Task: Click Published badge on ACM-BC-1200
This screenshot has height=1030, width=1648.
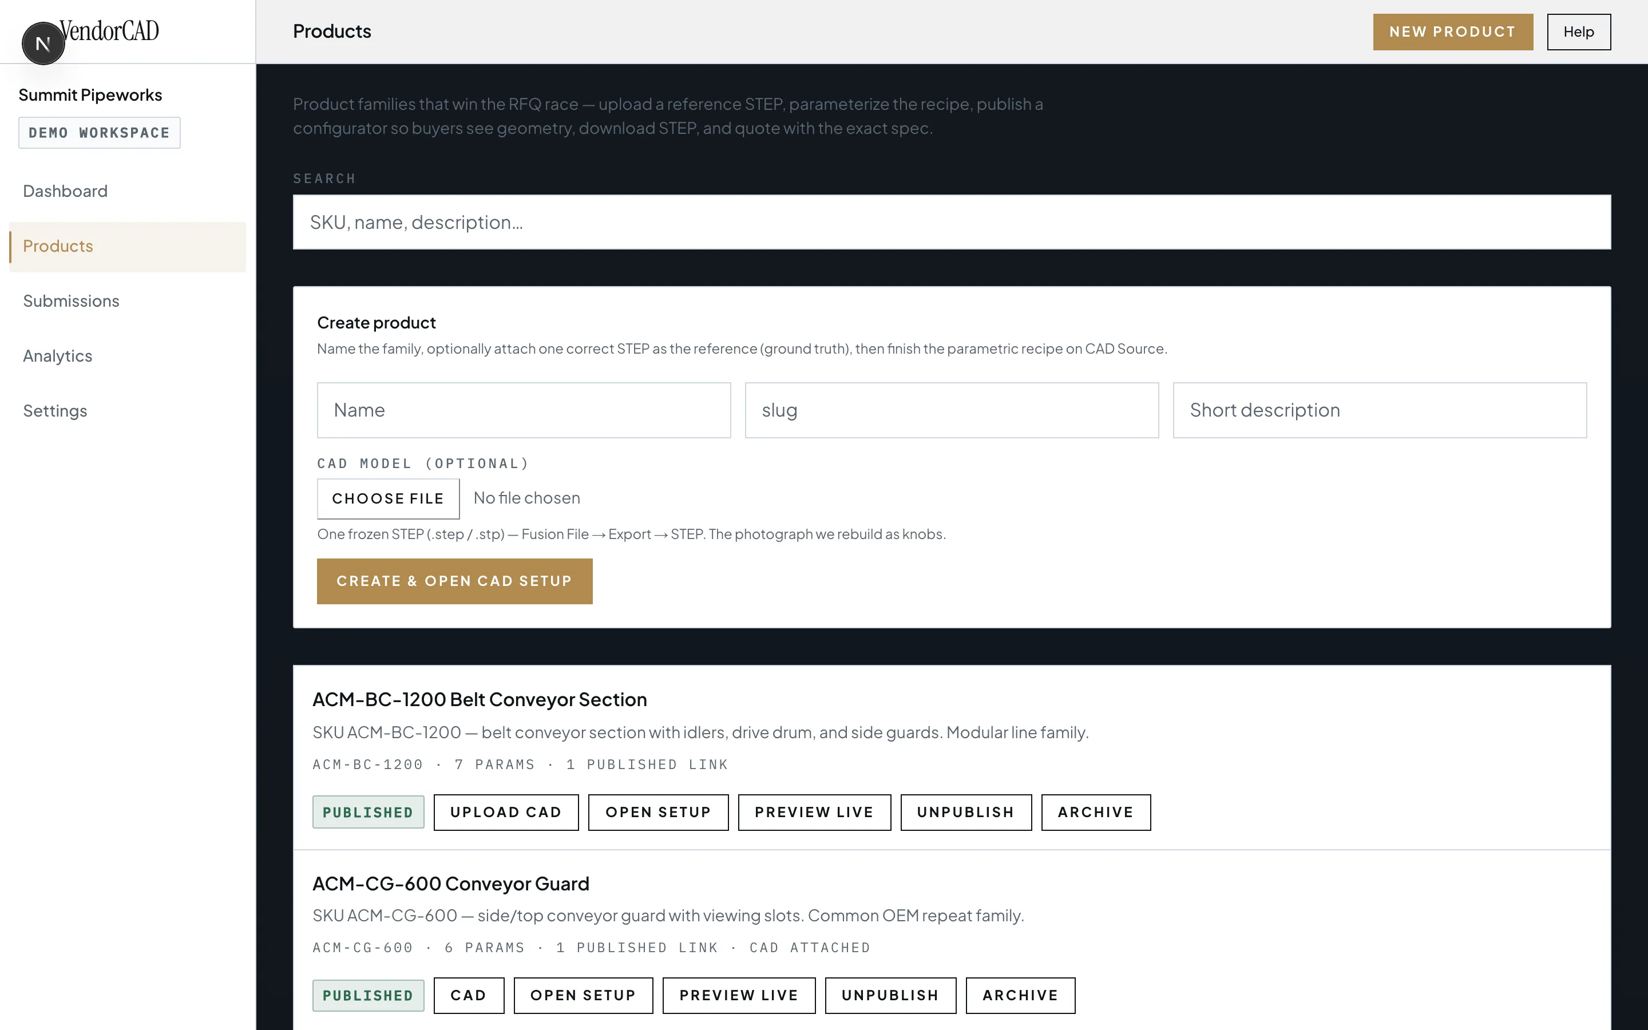Action: (x=368, y=812)
